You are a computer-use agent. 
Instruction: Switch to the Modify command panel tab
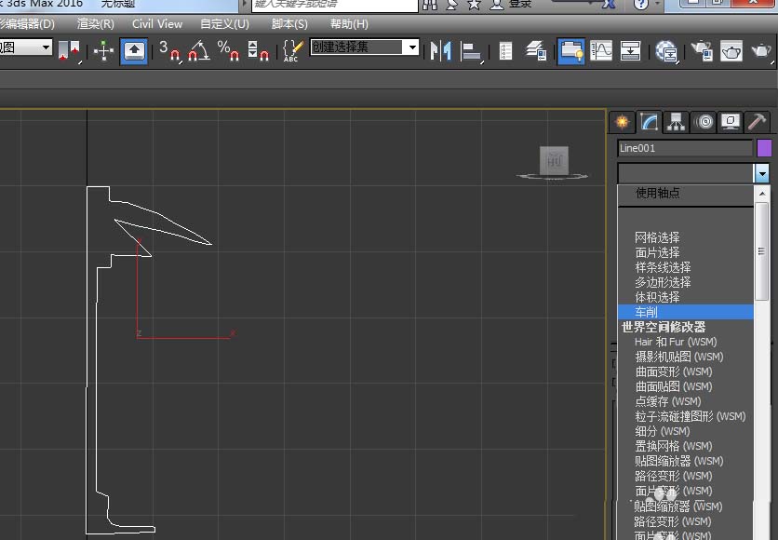tap(649, 122)
